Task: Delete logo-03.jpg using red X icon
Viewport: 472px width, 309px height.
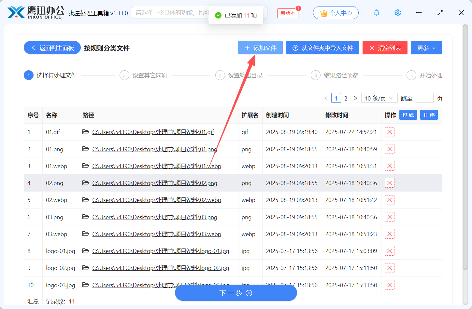Action: 390,285
